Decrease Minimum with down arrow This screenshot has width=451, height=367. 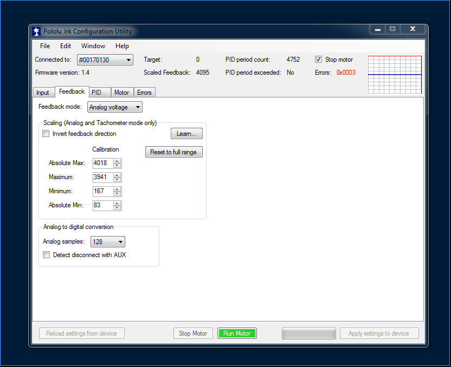pos(117,194)
